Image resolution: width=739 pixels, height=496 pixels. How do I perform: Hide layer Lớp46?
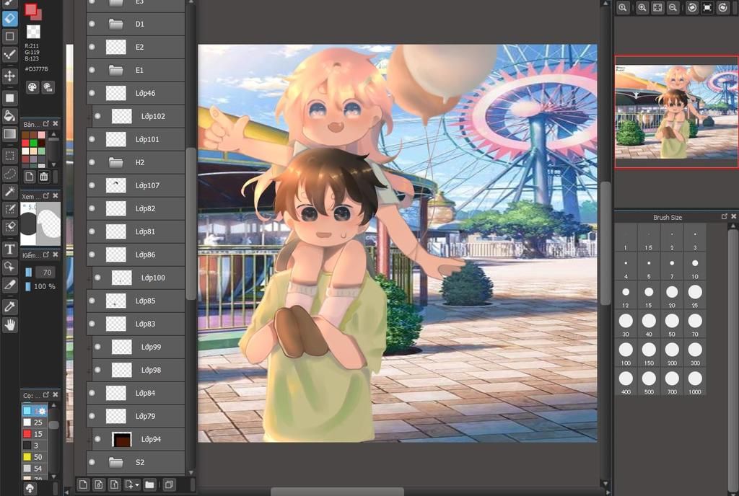(x=92, y=93)
